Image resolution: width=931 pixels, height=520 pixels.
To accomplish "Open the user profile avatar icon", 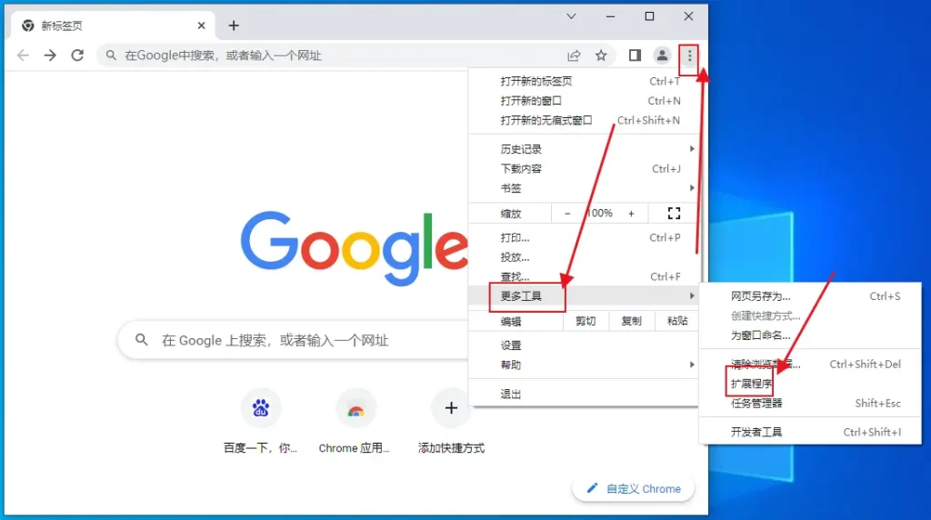I will [x=662, y=55].
